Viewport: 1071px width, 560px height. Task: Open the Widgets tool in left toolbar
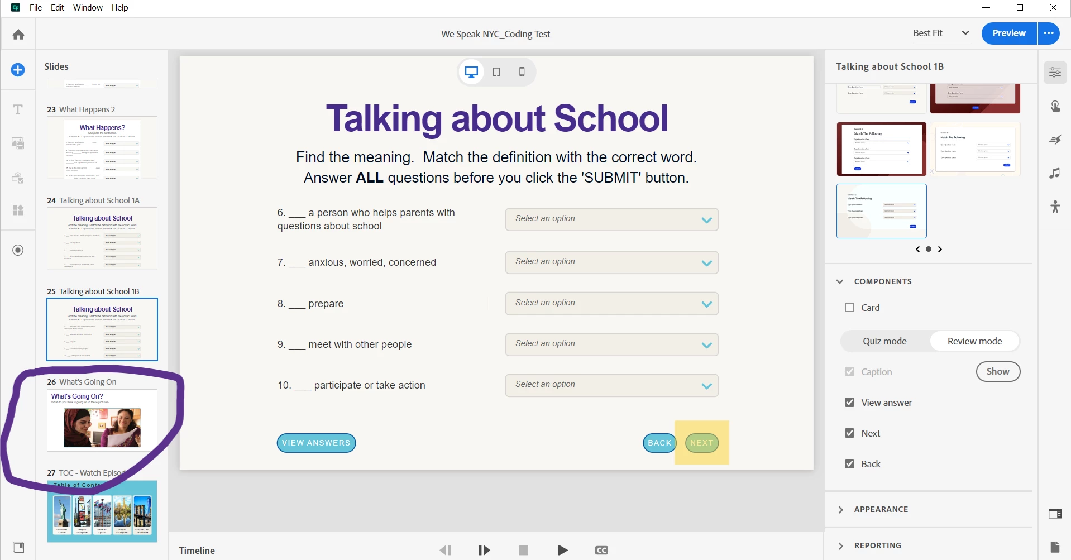point(18,210)
